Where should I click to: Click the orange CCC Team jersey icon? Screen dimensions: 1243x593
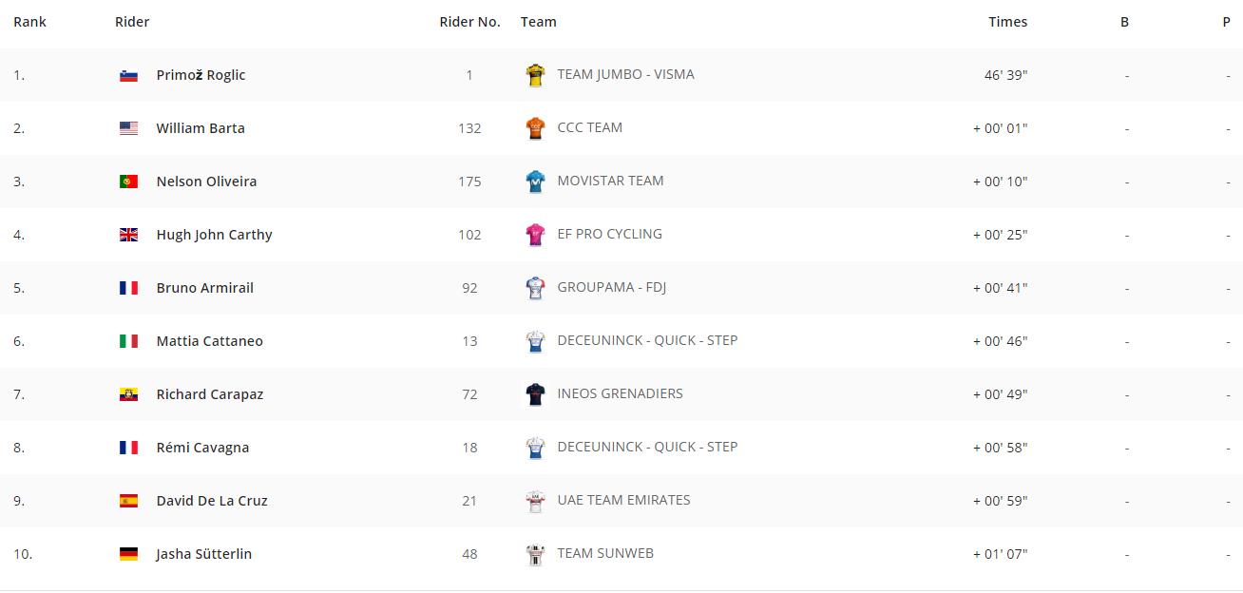(535, 128)
